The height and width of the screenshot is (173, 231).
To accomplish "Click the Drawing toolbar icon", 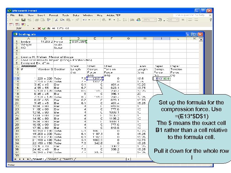I will [138, 20].
